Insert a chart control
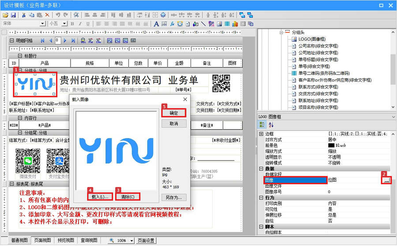The width and height of the screenshot is (397, 246). click(235, 24)
